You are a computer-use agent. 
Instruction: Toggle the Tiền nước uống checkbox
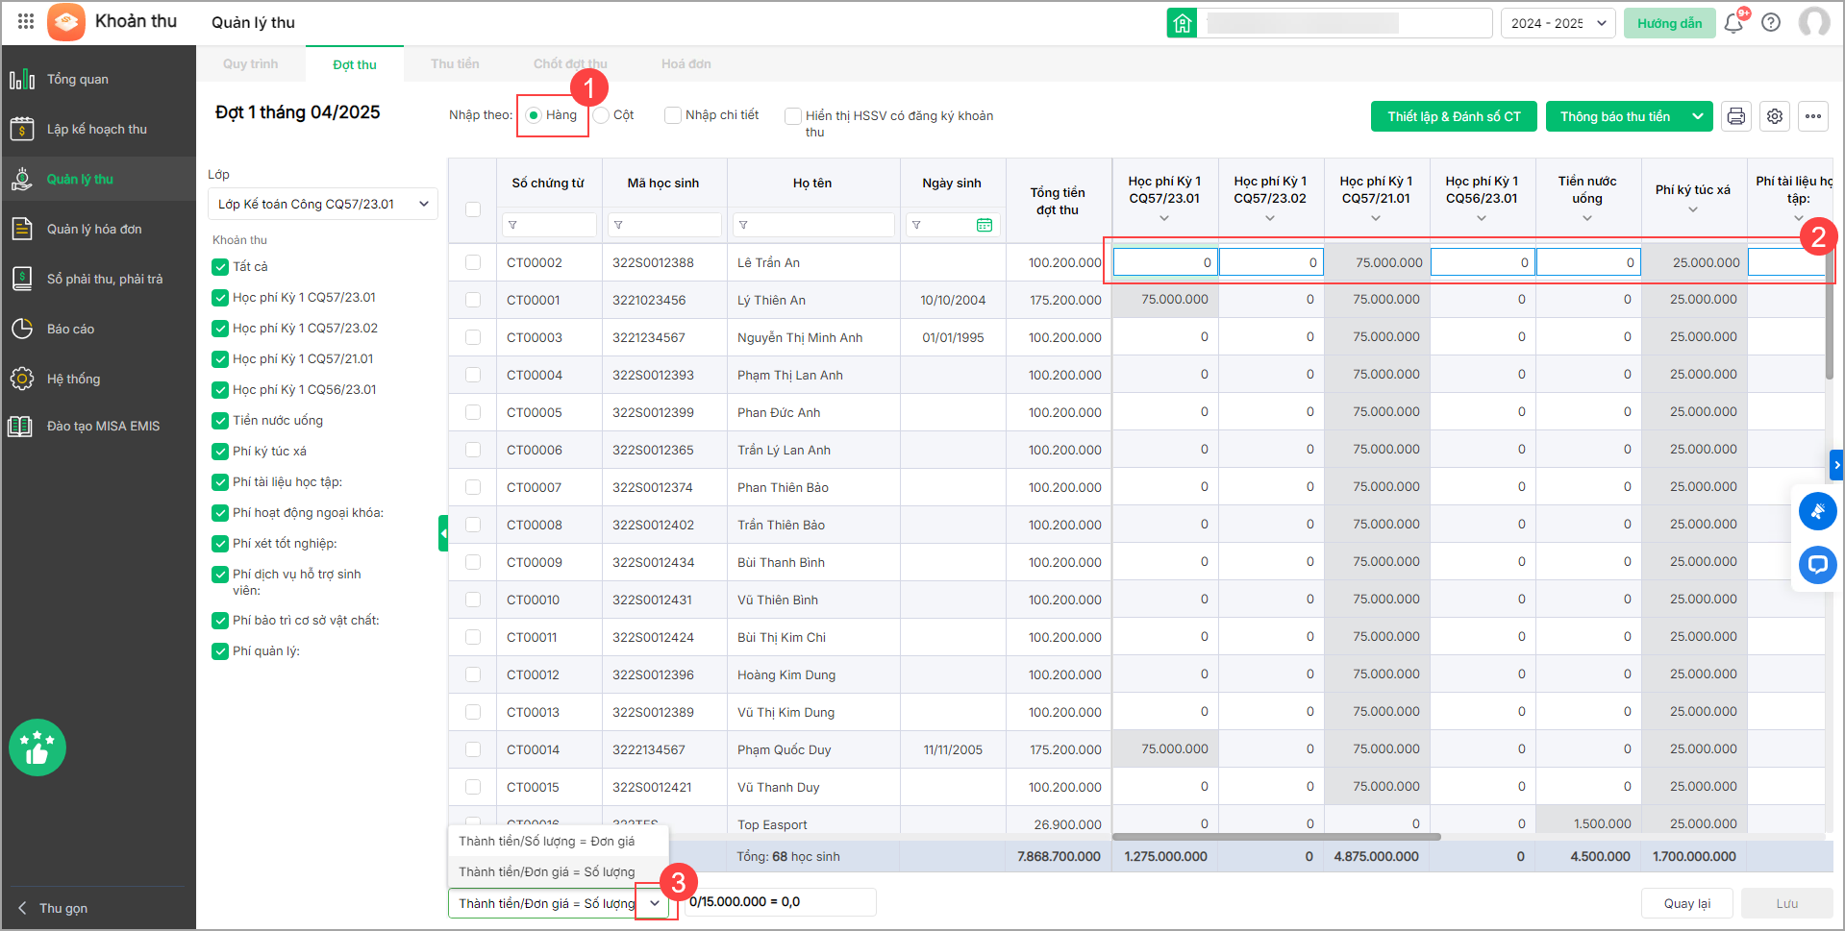pos(220,421)
